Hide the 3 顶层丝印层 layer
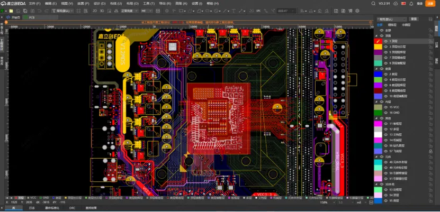The width and height of the screenshot is (440, 212). (386, 47)
